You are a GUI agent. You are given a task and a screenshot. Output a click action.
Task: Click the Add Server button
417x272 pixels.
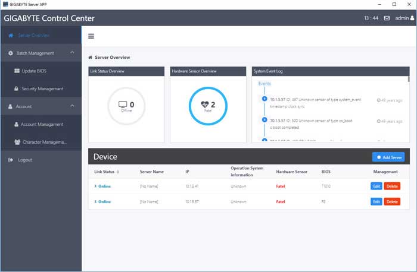[388, 157]
